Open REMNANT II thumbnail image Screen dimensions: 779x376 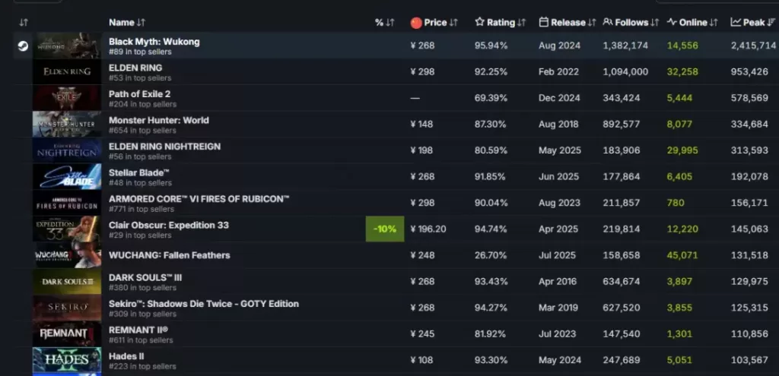67,333
